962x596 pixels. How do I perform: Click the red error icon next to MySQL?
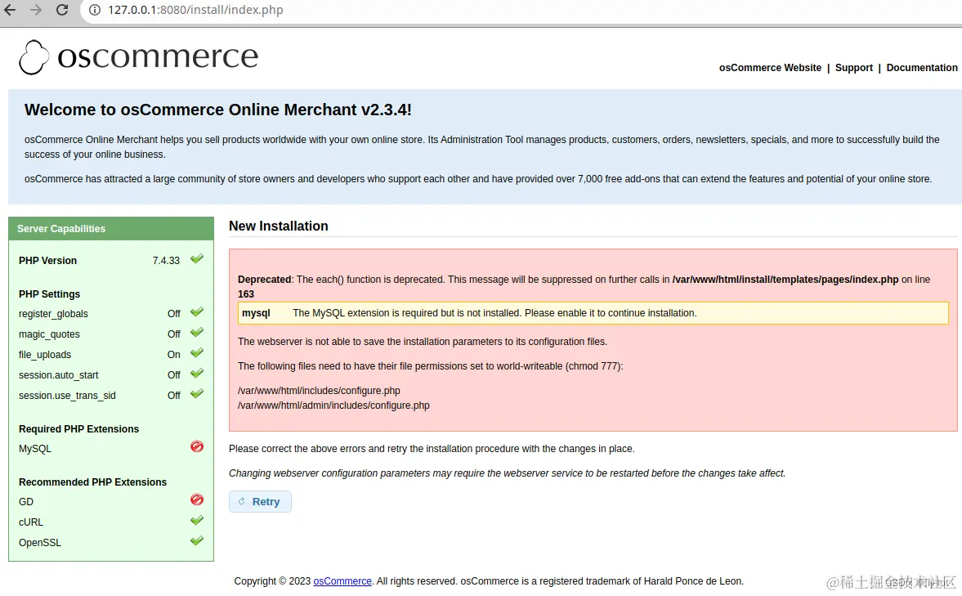click(196, 446)
